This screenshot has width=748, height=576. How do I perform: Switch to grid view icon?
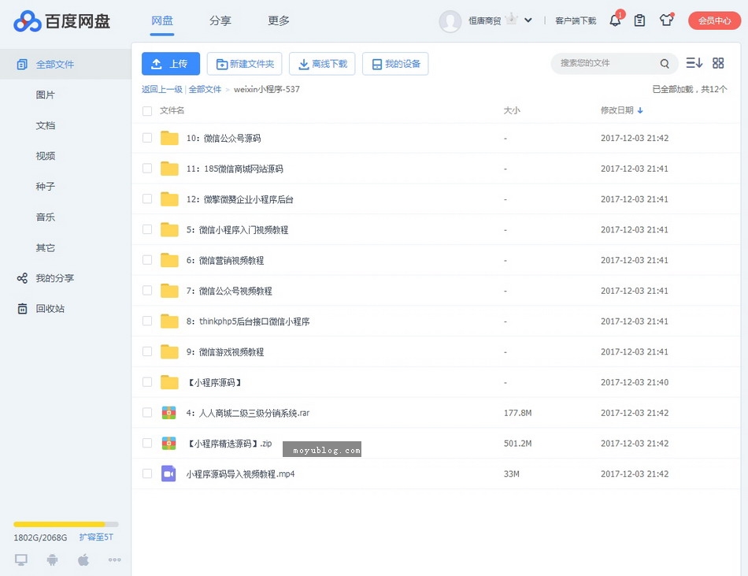pyautogui.click(x=718, y=63)
